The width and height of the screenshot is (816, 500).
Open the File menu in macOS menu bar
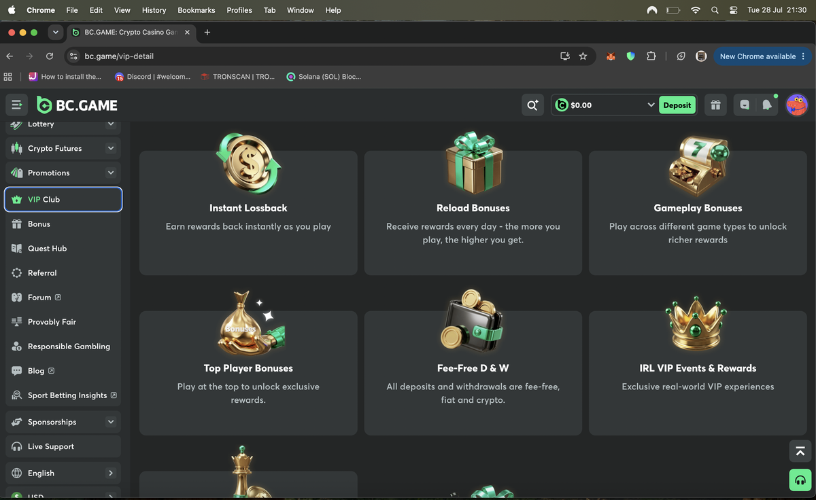[x=72, y=10]
